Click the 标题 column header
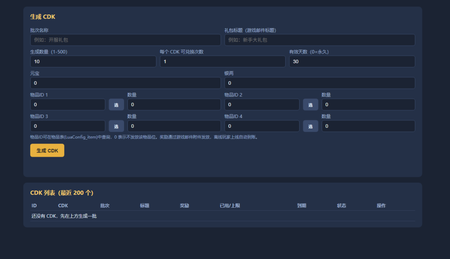This screenshot has width=450, height=259. click(x=144, y=205)
